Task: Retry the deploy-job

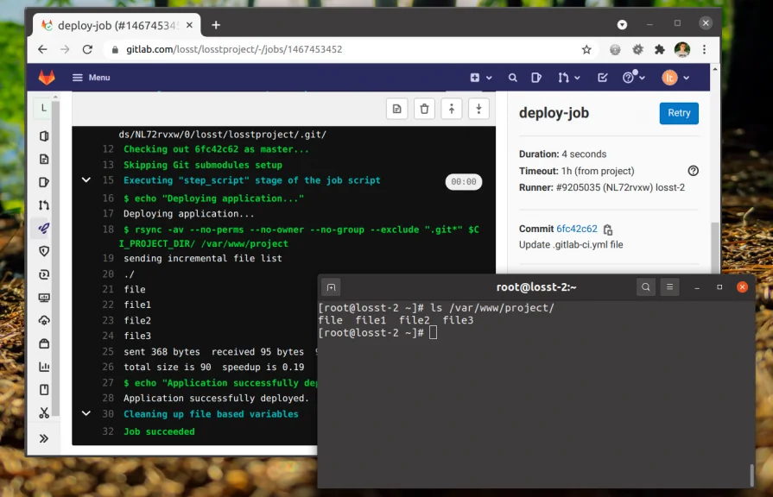Action: tap(679, 113)
